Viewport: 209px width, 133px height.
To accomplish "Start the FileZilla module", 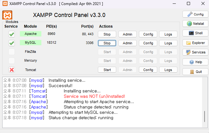I will 107,52.
